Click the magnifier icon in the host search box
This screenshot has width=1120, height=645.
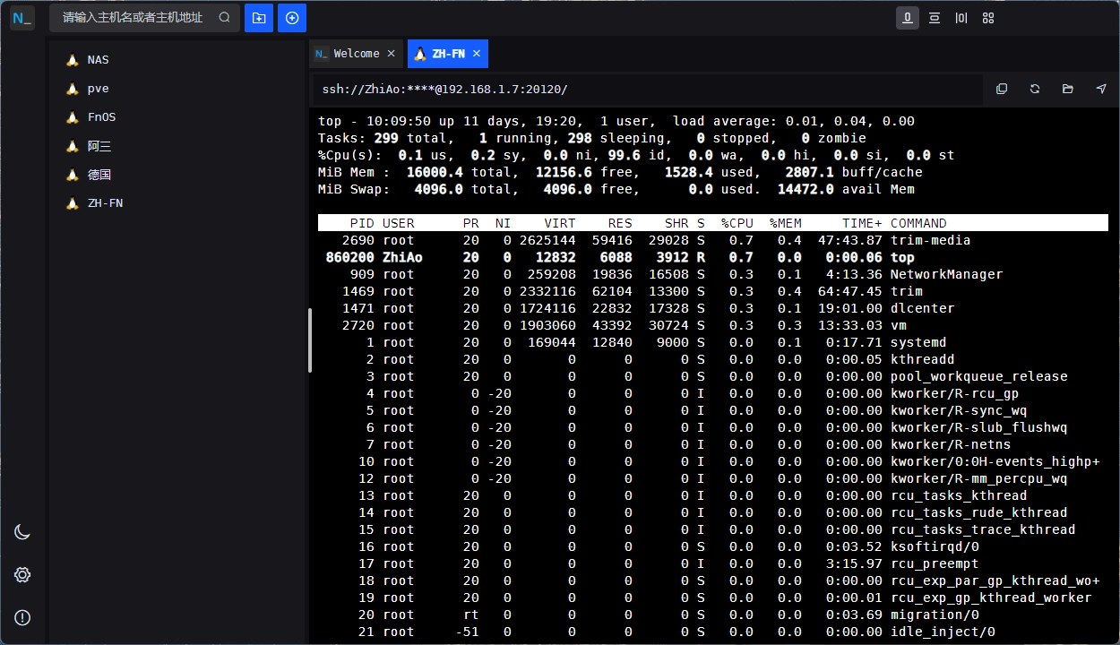[x=224, y=18]
